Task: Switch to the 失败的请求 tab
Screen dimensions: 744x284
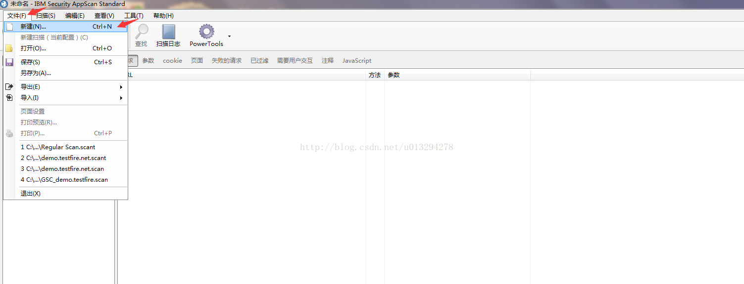Action: tap(227, 61)
